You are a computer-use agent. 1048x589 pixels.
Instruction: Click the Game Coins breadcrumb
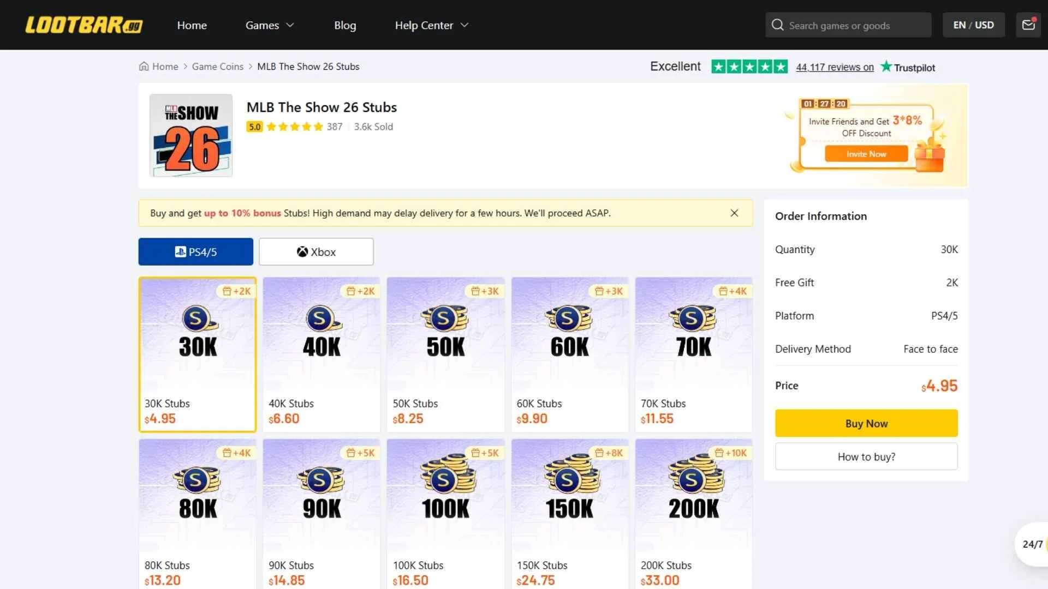click(218, 67)
